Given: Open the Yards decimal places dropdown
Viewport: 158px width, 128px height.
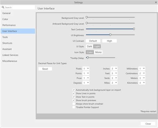Looking at the screenshot, I should (114, 78).
